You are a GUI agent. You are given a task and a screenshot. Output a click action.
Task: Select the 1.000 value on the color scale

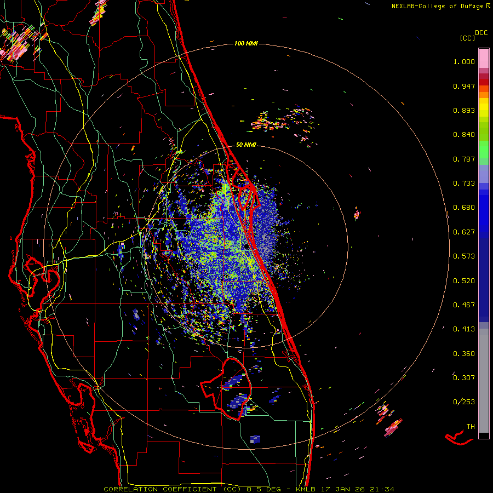464,61
